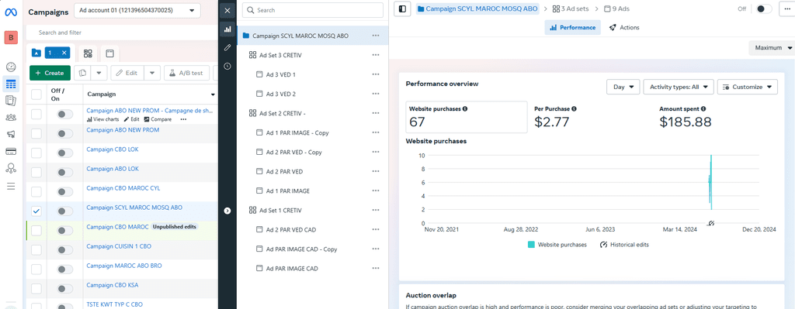Switch on the campaign Off toggle at top right
Image resolution: width=795 pixels, height=309 pixels.
coord(764,9)
